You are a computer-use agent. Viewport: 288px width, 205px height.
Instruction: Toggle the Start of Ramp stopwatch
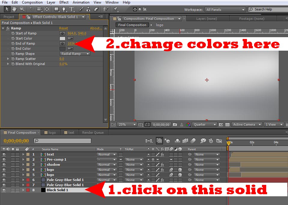[x=13, y=33]
